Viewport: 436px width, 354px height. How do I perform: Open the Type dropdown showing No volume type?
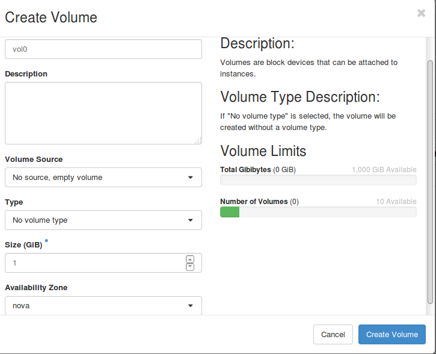[x=103, y=220]
